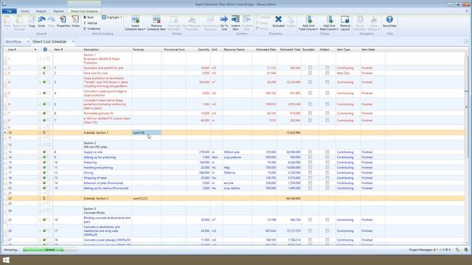
Task: Click the green status dot on Supply on site row
Action: pos(44,152)
